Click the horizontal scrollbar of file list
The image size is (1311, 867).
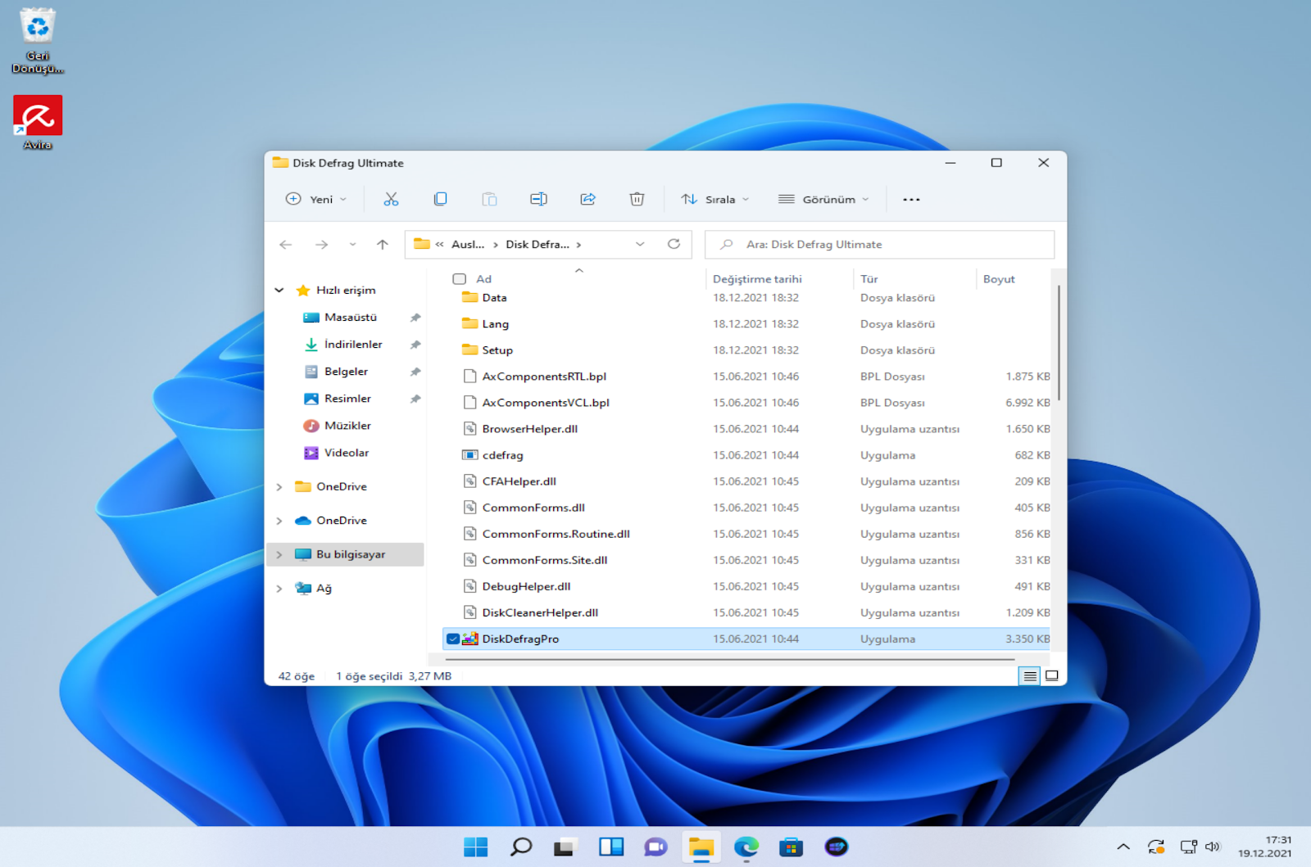pyautogui.click(x=729, y=659)
